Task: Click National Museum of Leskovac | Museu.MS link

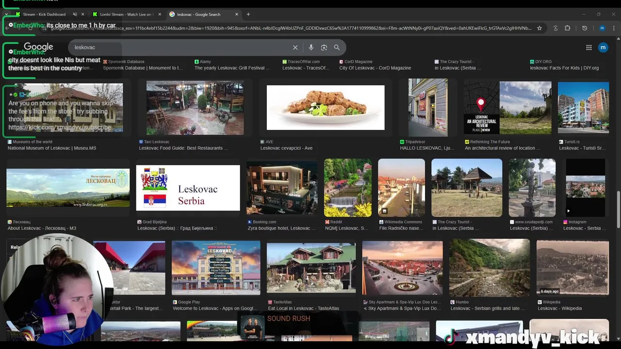Action: click(52, 148)
